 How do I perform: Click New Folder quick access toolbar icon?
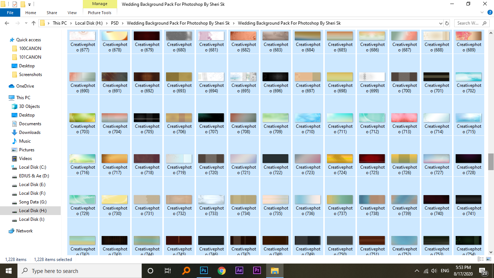[x=23, y=4]
